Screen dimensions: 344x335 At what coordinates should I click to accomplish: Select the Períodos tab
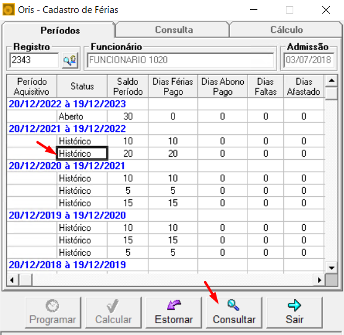point(60,30)
